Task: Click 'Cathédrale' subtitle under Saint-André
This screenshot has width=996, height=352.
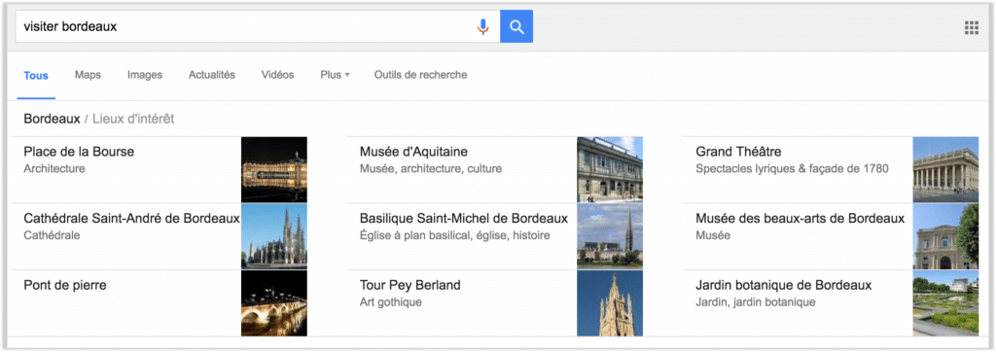Action: point(52,235)
